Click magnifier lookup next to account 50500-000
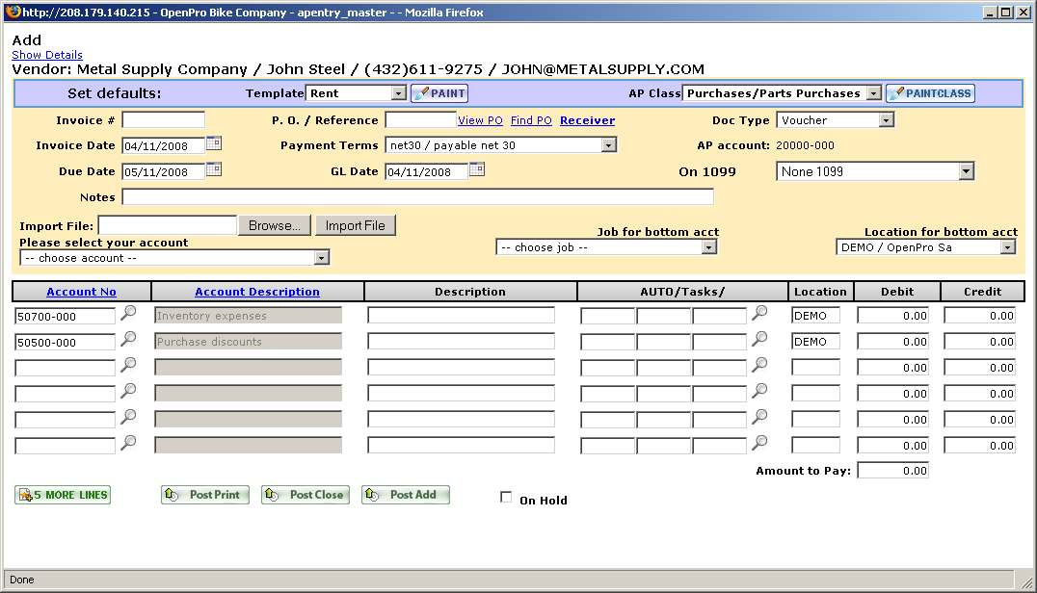1037x593 pixels. tap(128, 339)
